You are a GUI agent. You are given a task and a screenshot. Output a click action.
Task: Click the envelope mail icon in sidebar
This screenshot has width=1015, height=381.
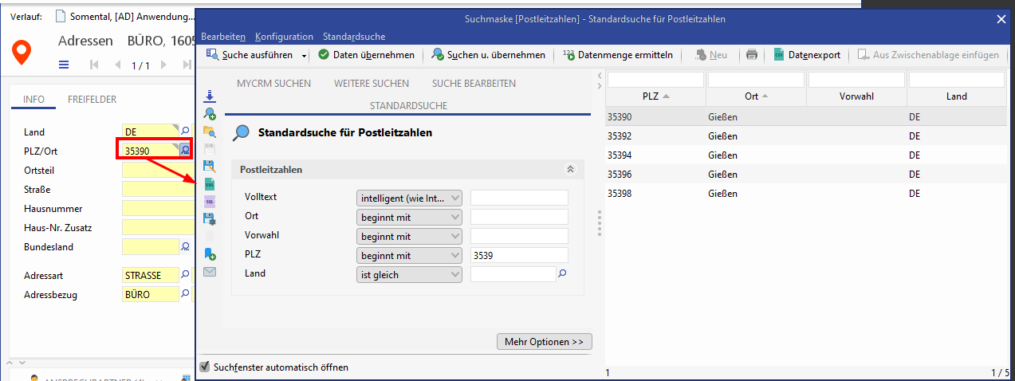[x=210, y=272]
